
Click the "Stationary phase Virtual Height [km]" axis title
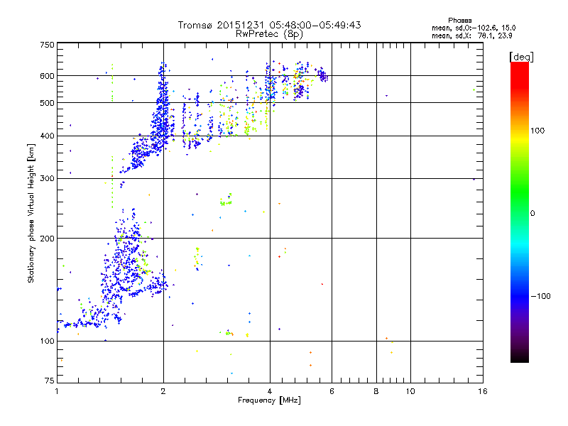[31, 213]
